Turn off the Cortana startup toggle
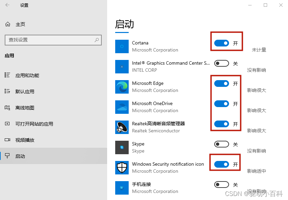 pos(222,43)
